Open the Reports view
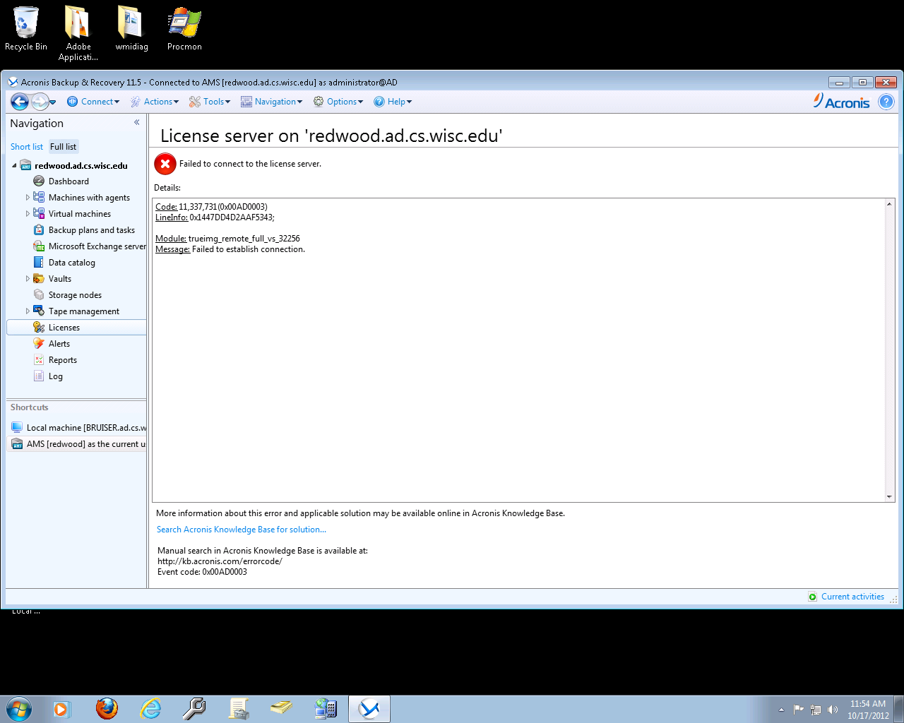The height and width of the screenshot is (723, 904). (x=63, y=360)
